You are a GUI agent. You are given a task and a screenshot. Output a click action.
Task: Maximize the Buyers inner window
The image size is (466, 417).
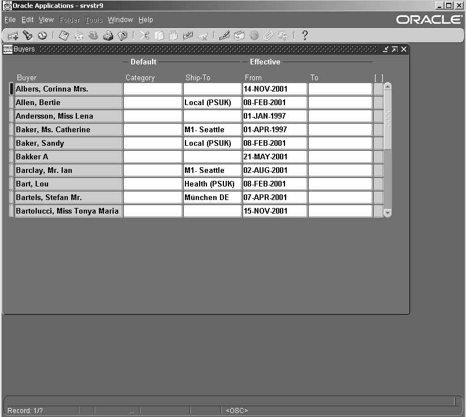(x=395, y=49)
